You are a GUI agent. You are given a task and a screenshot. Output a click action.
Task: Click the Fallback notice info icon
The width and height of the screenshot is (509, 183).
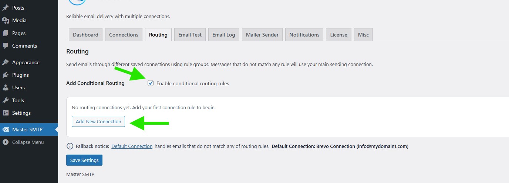click(x=70, y=146)
